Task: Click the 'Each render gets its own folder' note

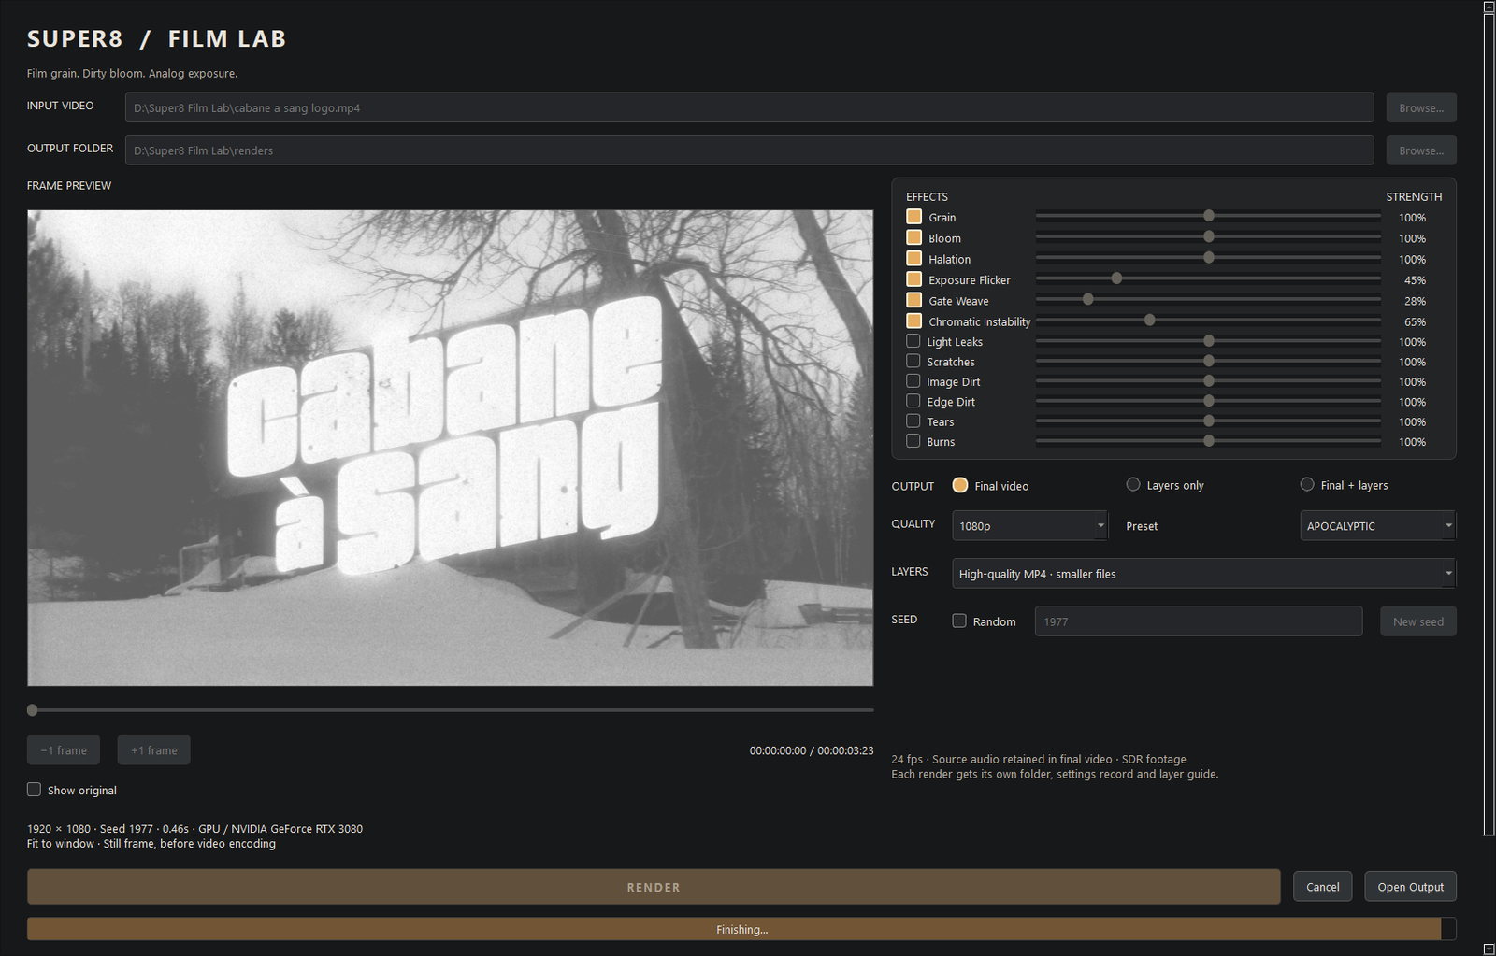Action: point(1055,774)
